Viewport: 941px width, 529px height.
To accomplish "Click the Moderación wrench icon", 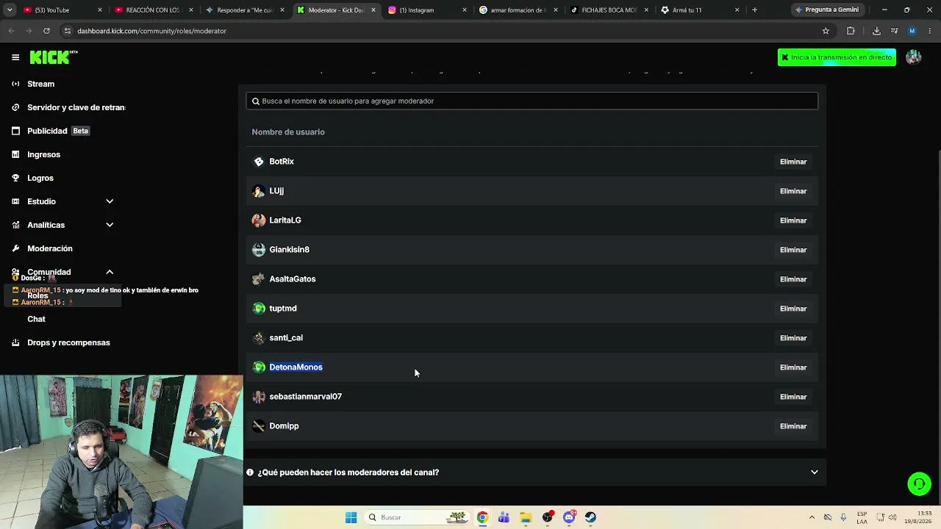I will pyautogui.click(x=15, y=248).
